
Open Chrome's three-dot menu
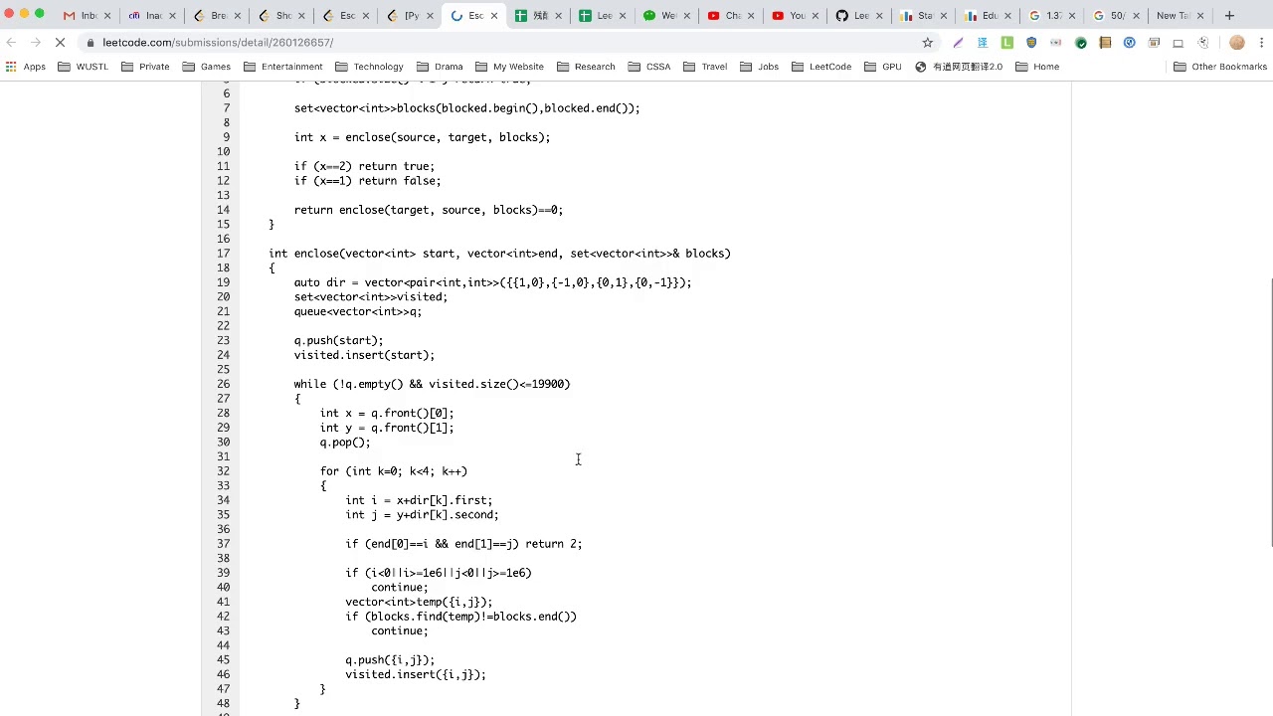tap(1260, 43)
